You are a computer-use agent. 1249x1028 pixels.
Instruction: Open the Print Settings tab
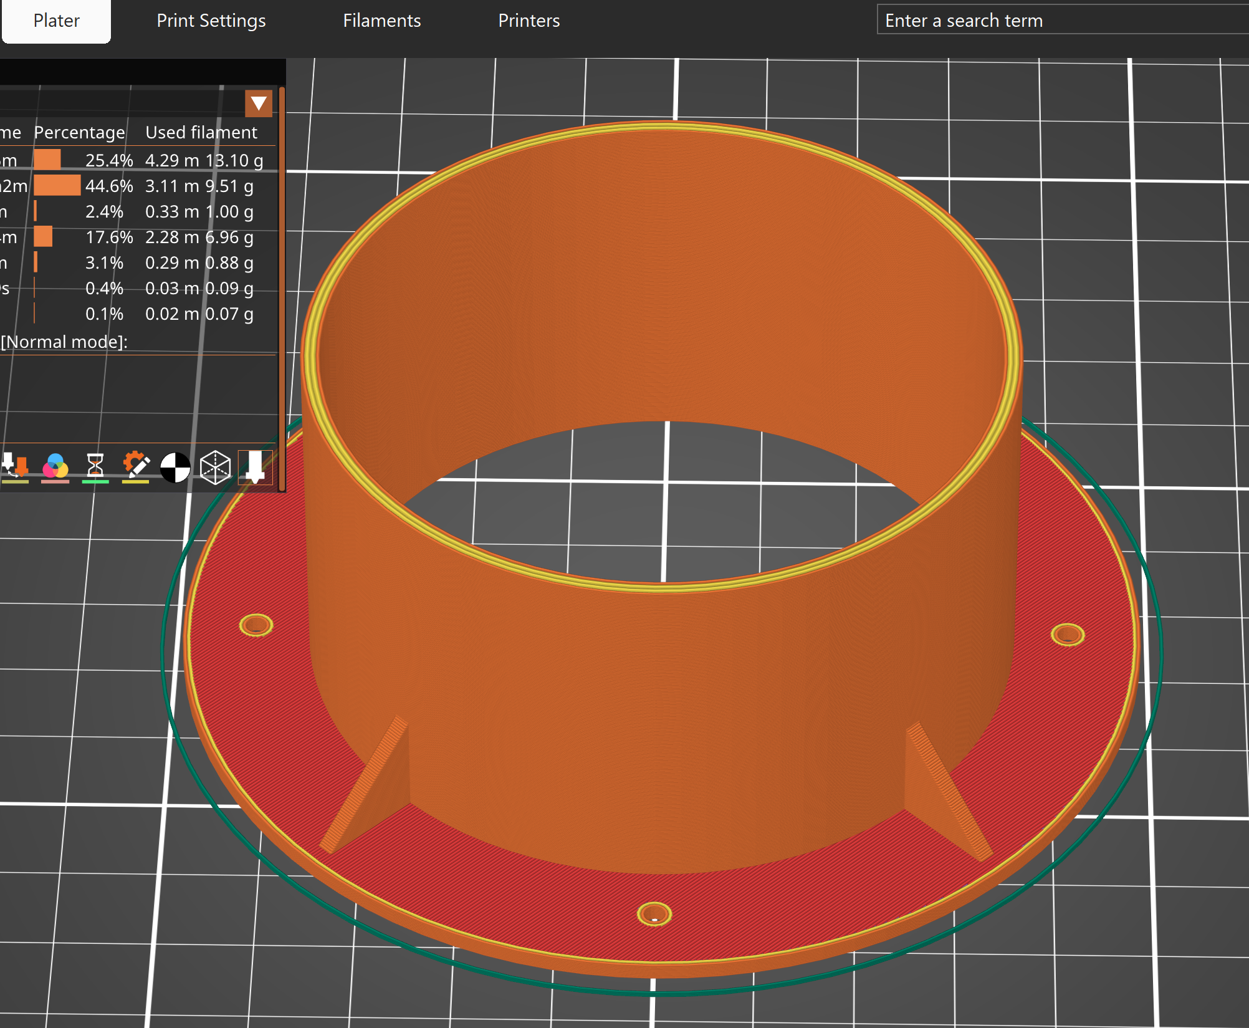point(211,21)
